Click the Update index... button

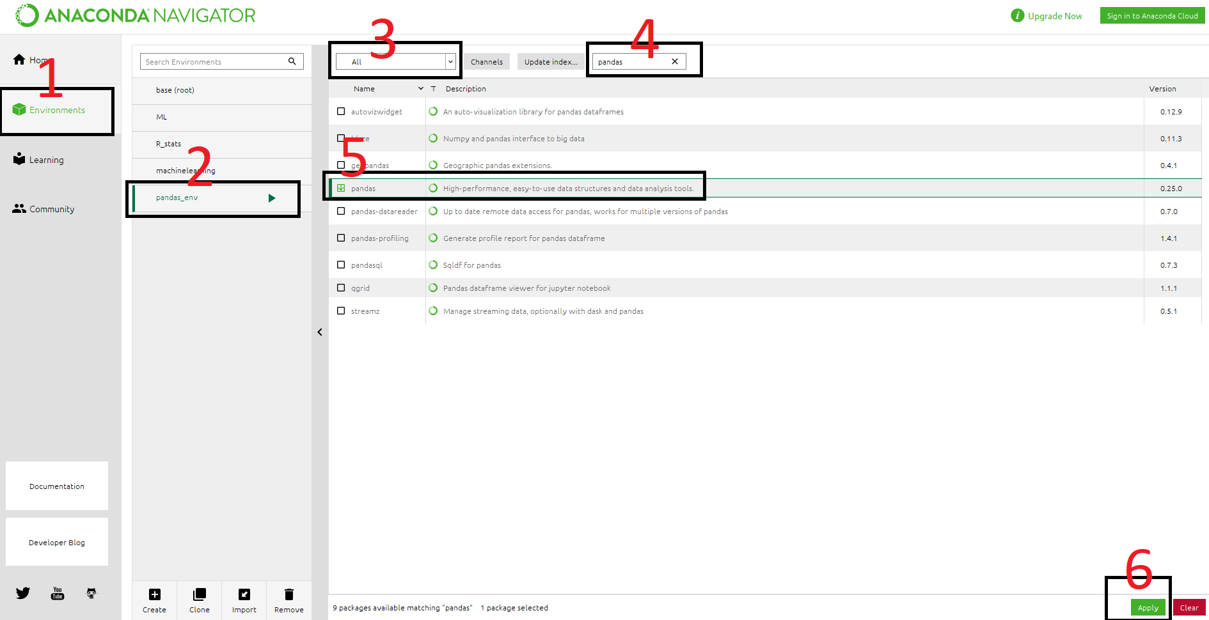pyautogui.click(x=551, y=61)
